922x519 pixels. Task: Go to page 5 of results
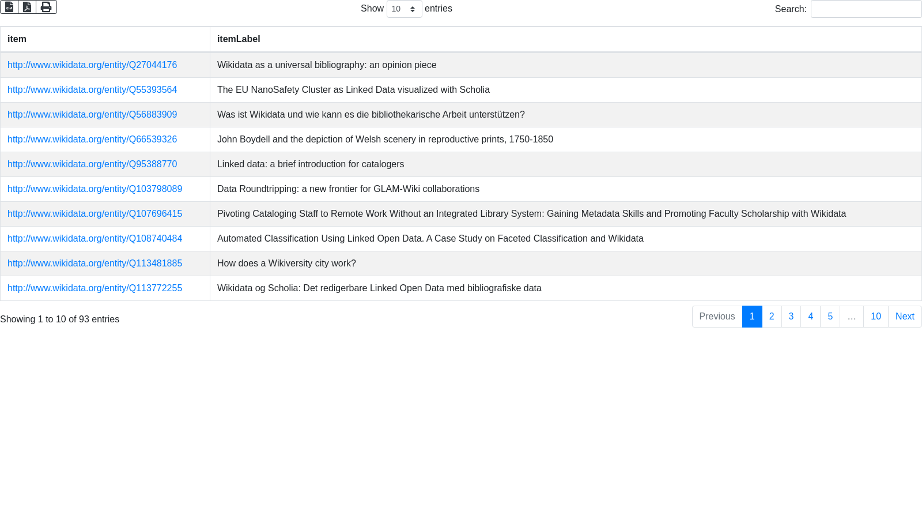pos(830,317)
